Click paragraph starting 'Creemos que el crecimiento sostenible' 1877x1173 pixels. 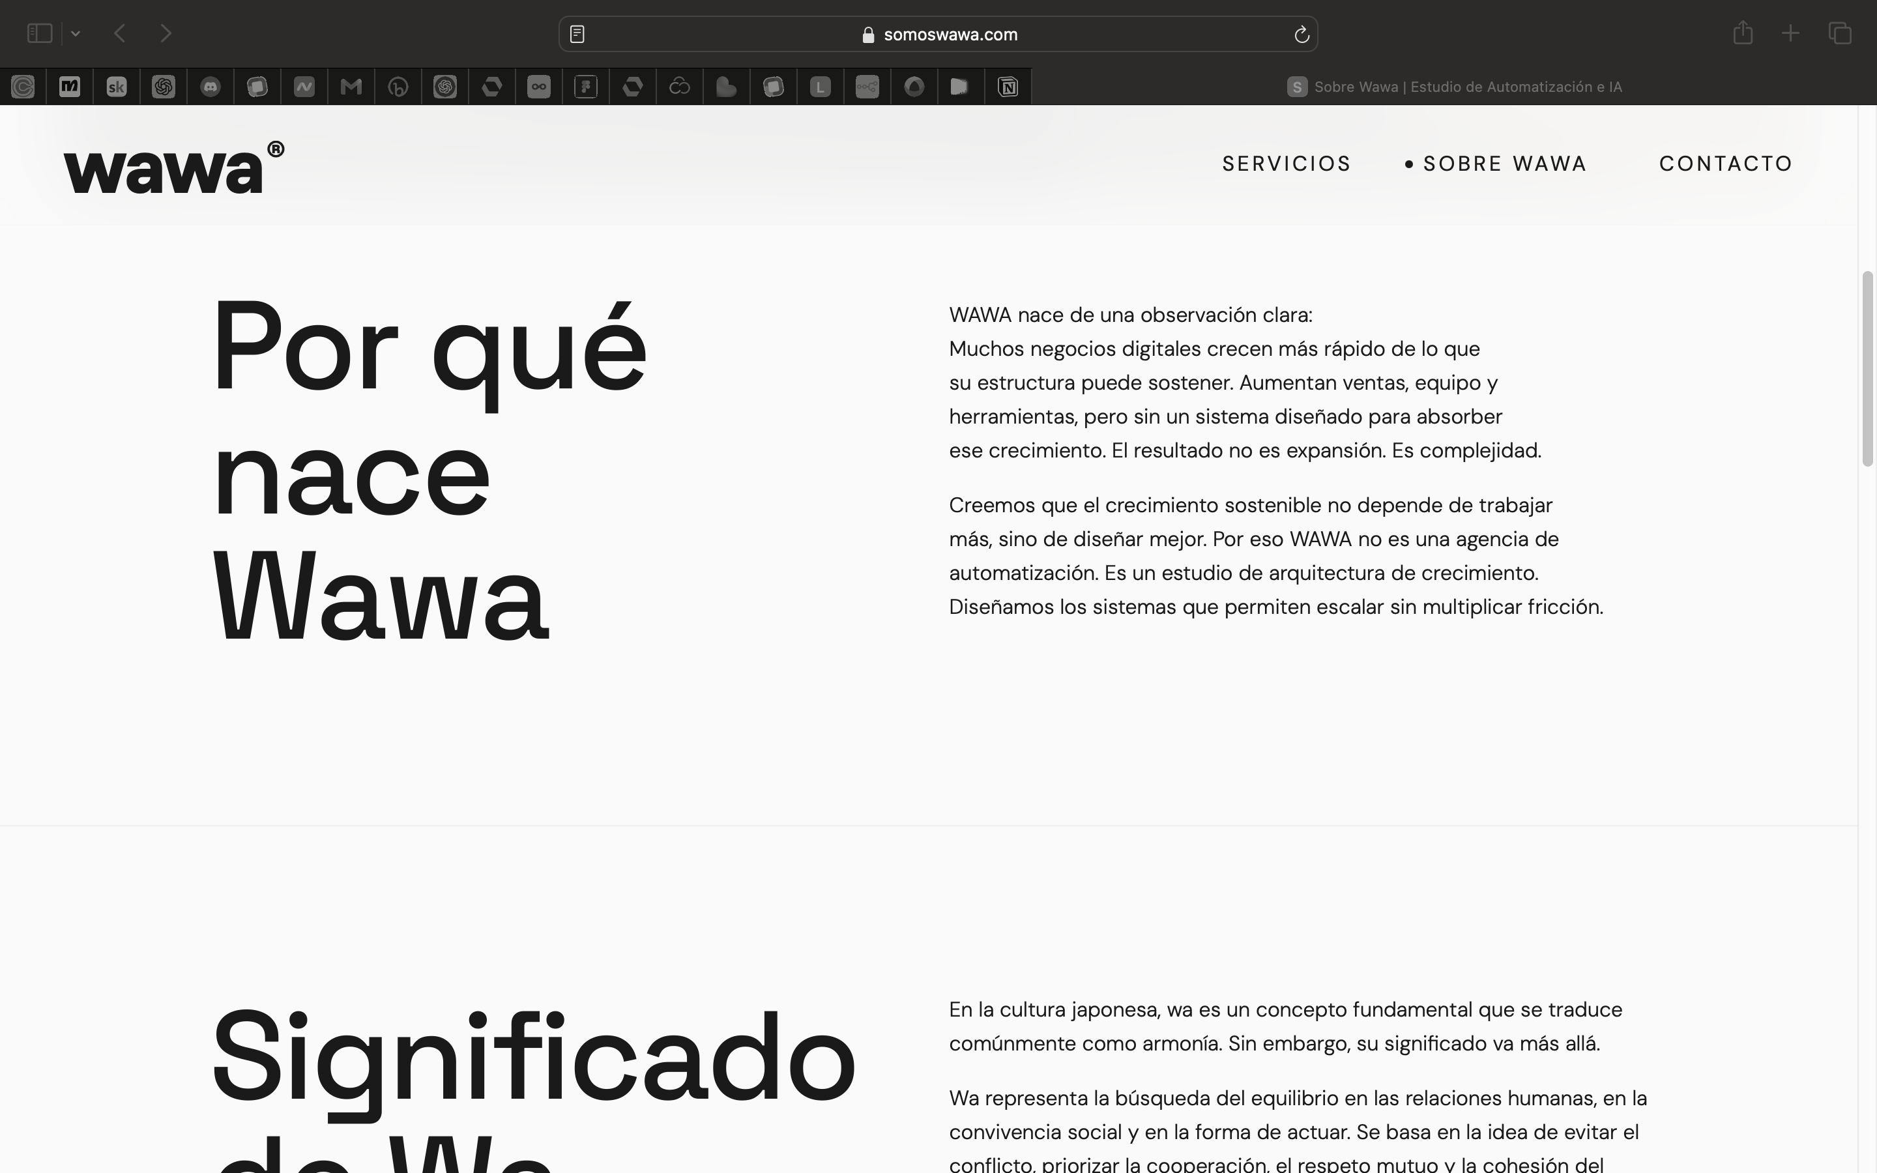[1276, 555]
